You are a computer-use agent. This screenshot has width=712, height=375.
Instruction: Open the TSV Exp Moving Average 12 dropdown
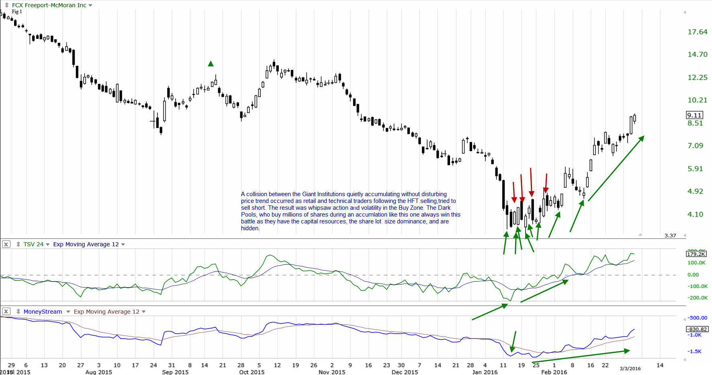click(123, 245)
